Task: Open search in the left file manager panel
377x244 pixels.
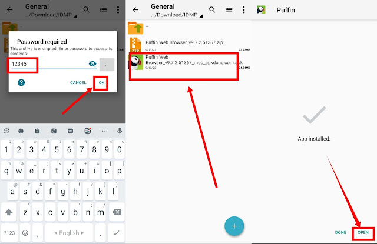Action: [x=87, y=10]
